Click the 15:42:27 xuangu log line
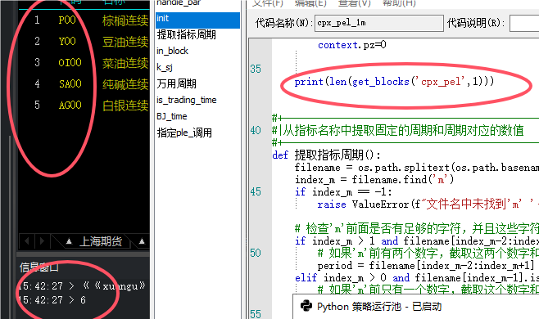Viewport: 539px width, 319px height. tap(82, 285)
